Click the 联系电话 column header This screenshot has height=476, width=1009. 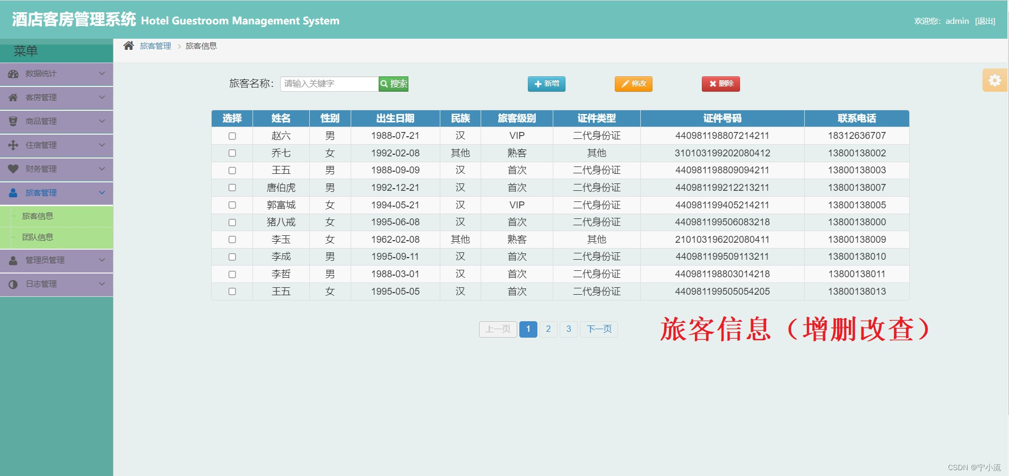click(x=857, y=119)
